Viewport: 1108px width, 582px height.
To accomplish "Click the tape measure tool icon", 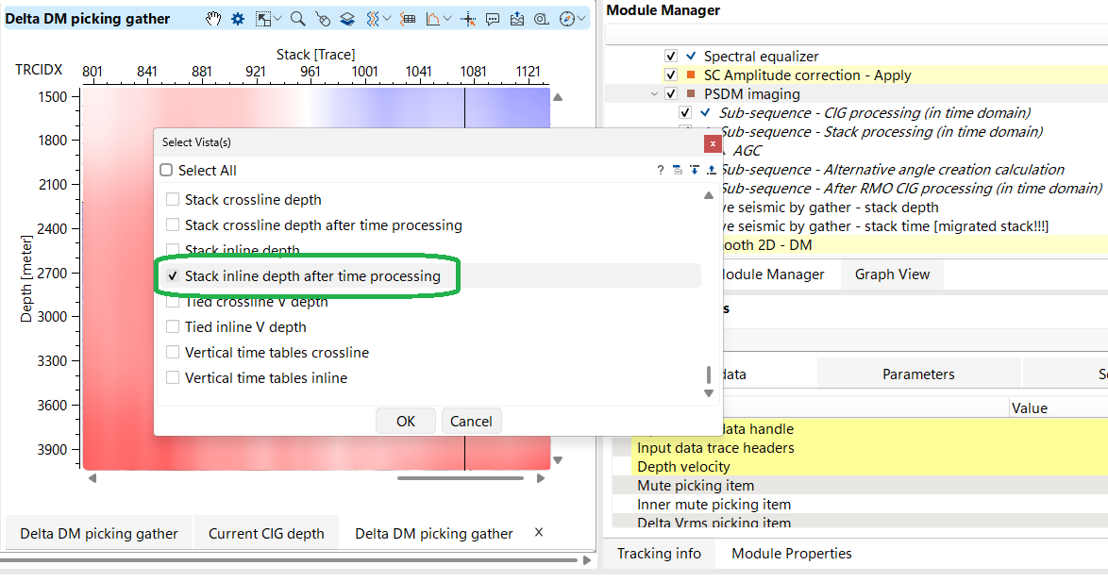I will (x=542, y=19).
